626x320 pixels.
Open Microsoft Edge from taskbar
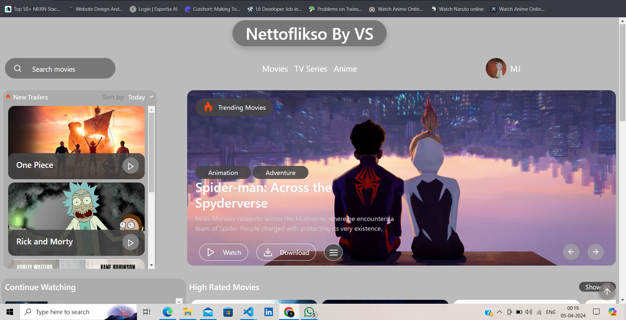(x=167, y=312)
